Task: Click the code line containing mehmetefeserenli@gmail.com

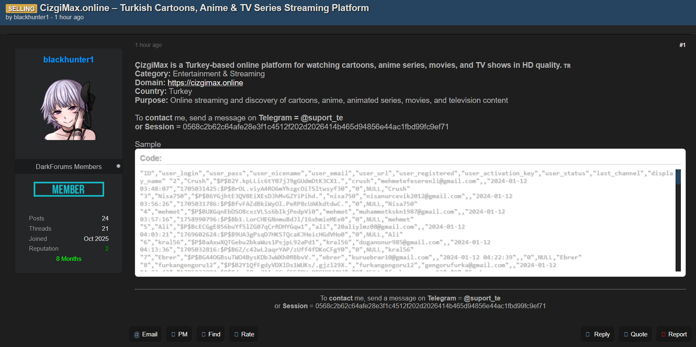Action: pyautogui.click(x=333, y=181)
